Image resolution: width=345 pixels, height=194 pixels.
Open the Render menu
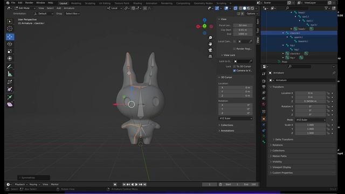coord(29,3)
